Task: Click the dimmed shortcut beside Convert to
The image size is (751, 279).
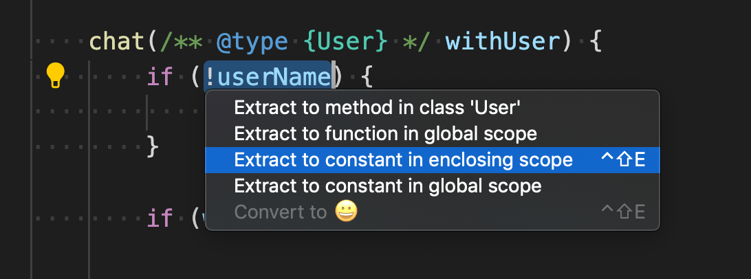Action: click(622, 212)
